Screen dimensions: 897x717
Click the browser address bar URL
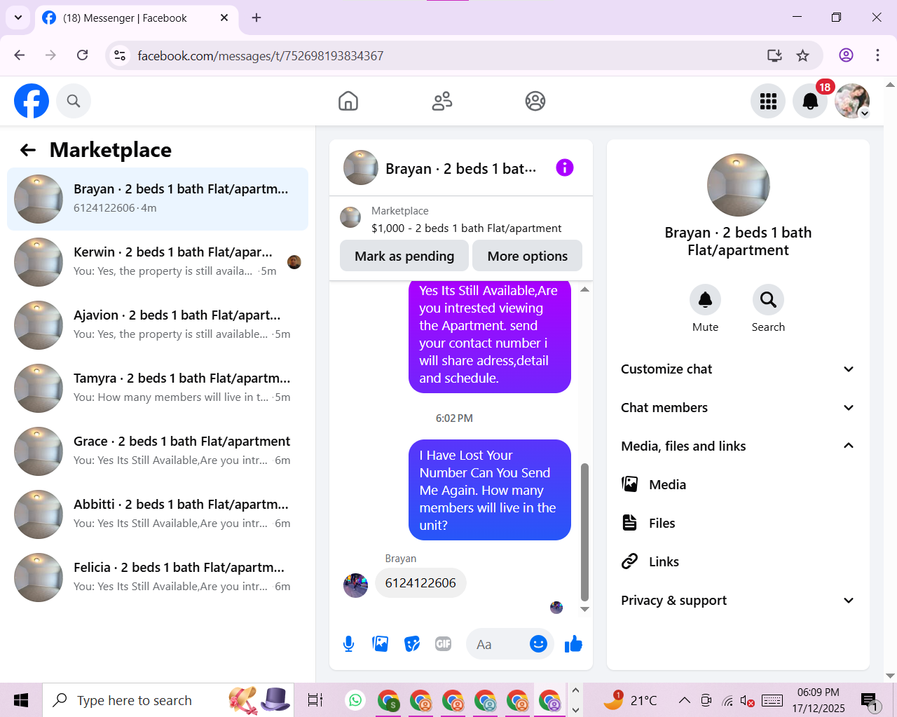click(261, 55)
